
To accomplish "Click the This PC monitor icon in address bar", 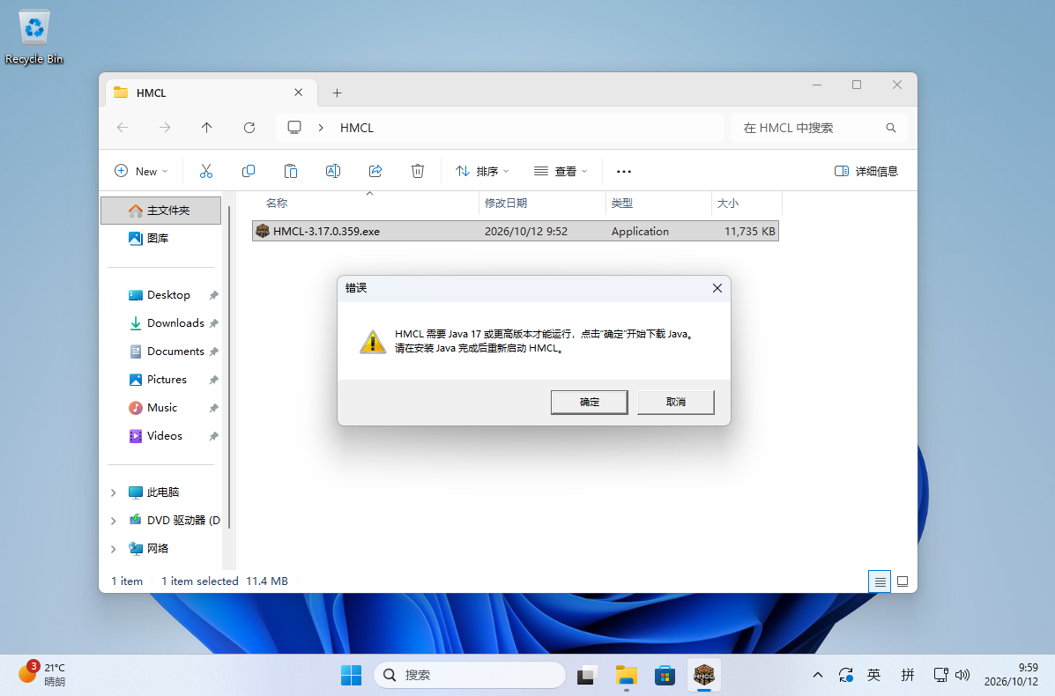I will click(x=294, y=128).
